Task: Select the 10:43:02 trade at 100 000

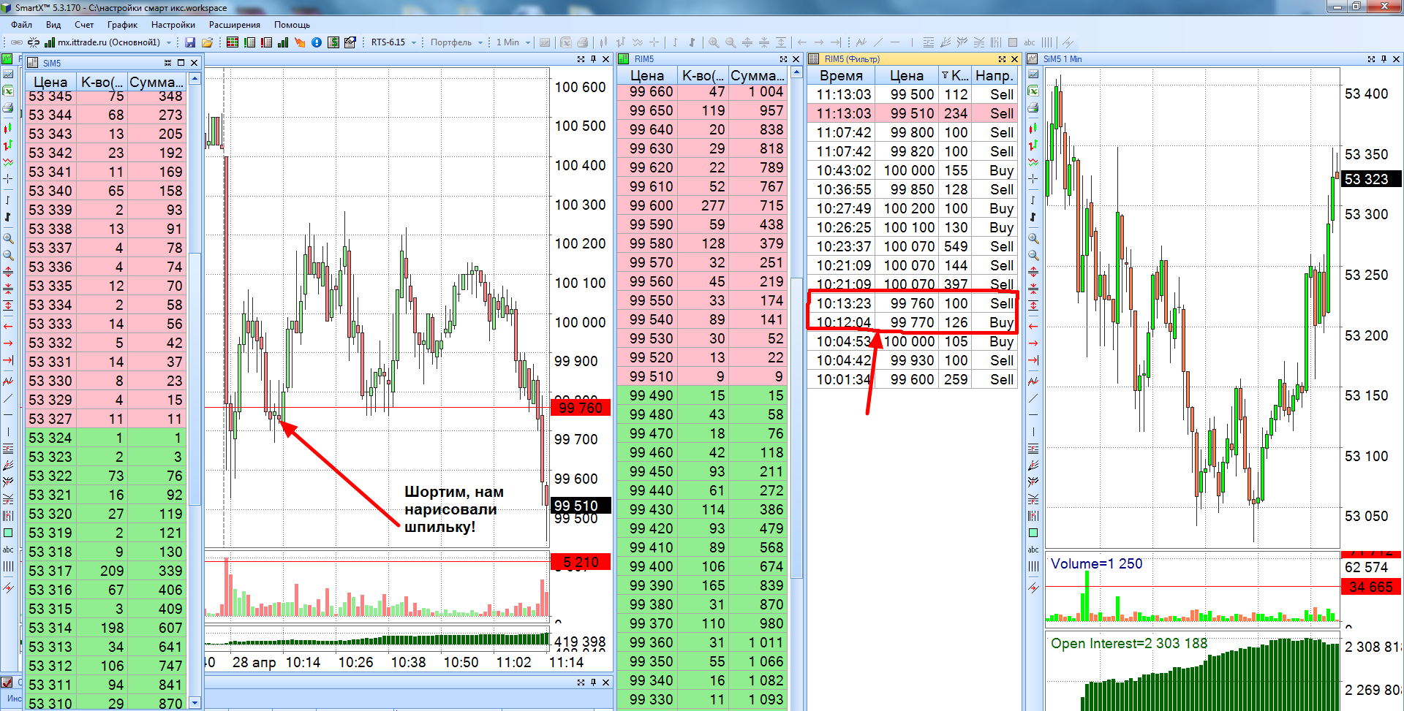Action: coord(913,170)
